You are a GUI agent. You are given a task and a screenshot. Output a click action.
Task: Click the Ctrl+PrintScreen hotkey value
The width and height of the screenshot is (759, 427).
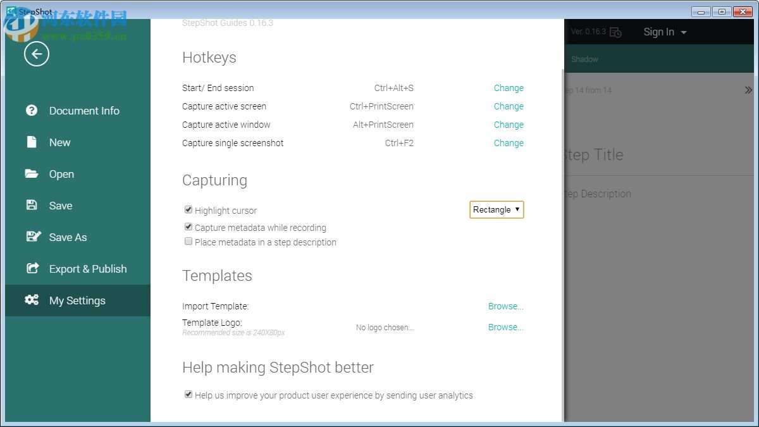point(381,106)
